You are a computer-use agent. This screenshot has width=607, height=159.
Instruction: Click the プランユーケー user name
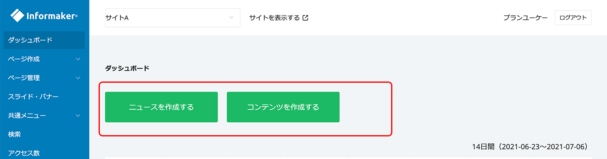(525, 18)
